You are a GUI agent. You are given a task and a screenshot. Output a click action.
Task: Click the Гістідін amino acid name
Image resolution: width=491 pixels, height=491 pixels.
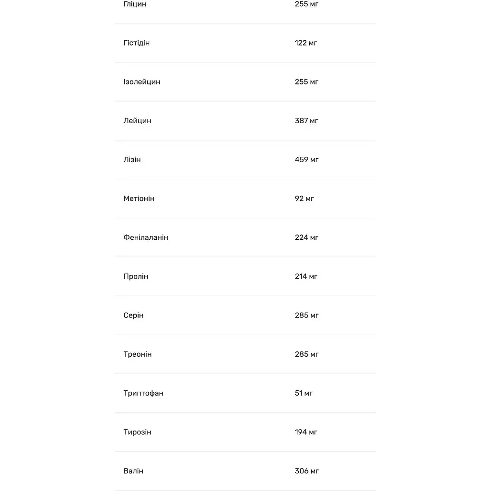click(x=137, y=43)
